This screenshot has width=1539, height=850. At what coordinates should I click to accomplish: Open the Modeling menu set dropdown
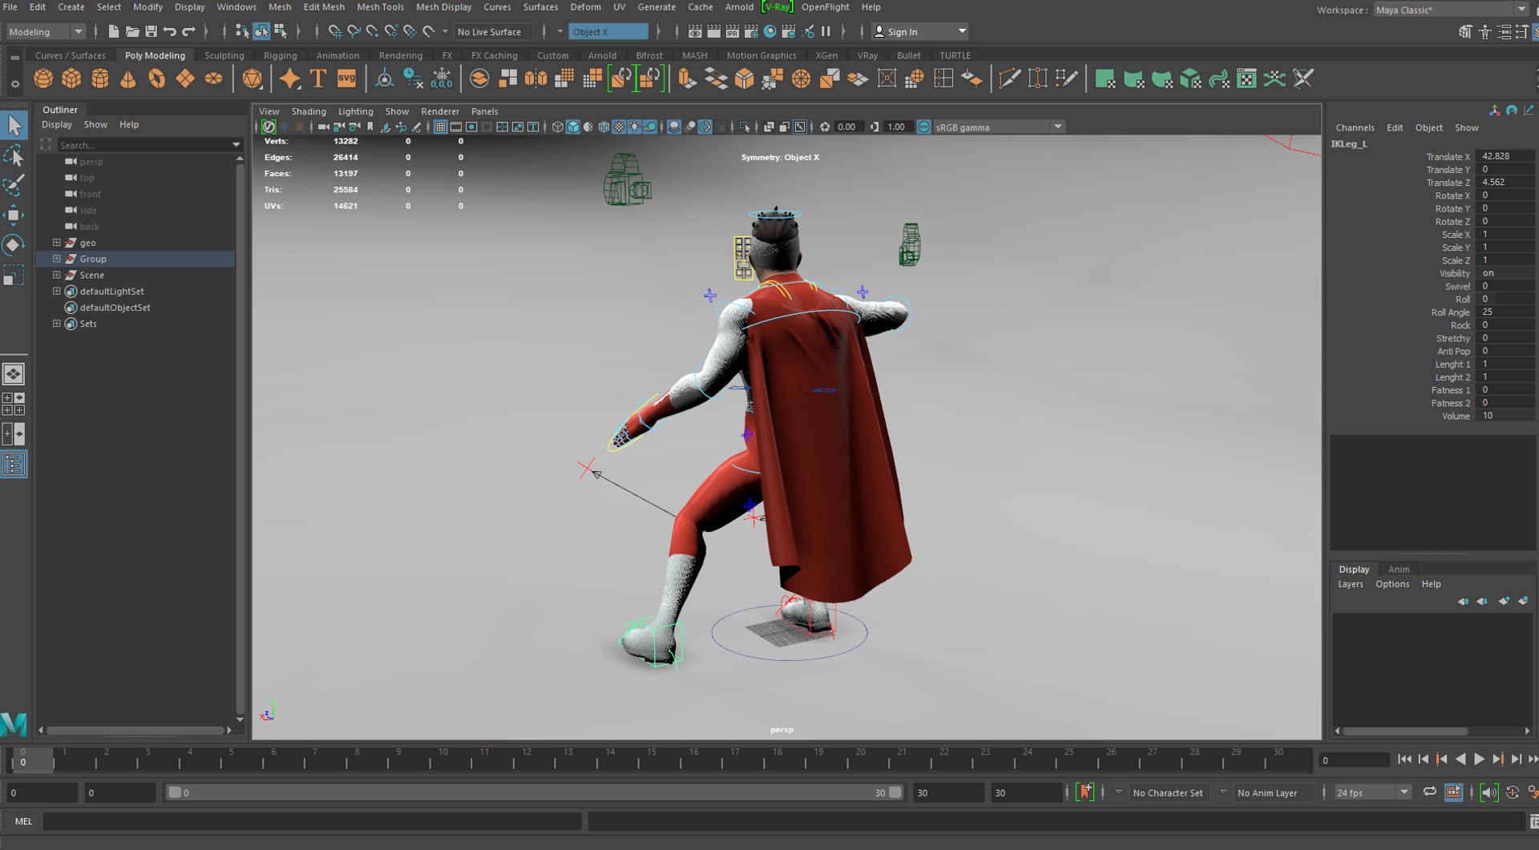coord(46,32)
